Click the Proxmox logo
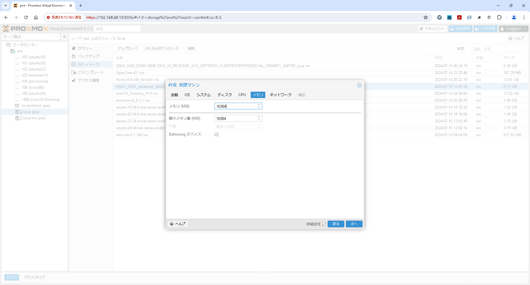530x285 pixels. click(25, 29)
